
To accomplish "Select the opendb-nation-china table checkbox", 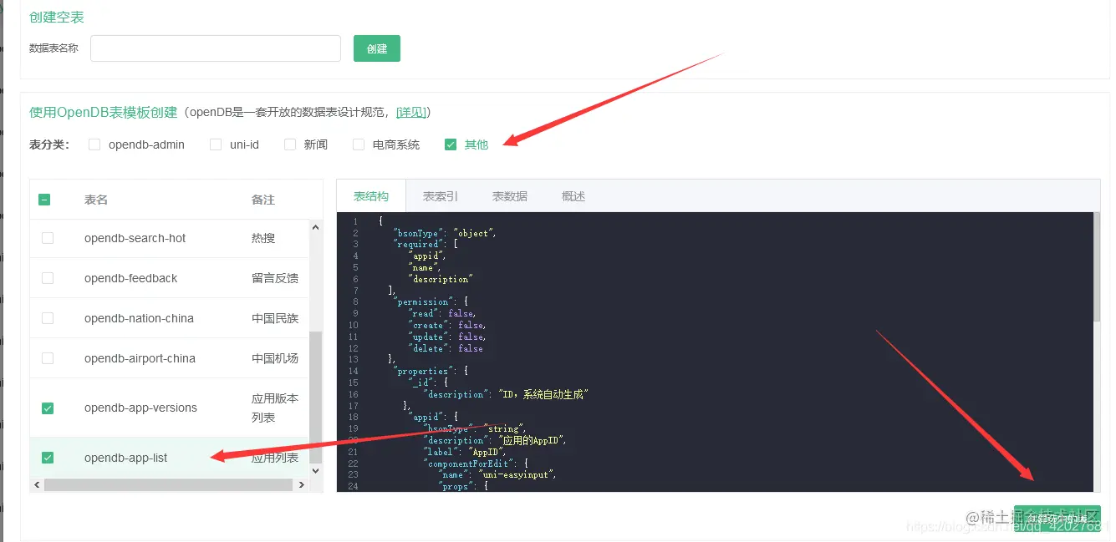I will click(x=48, y=318).
